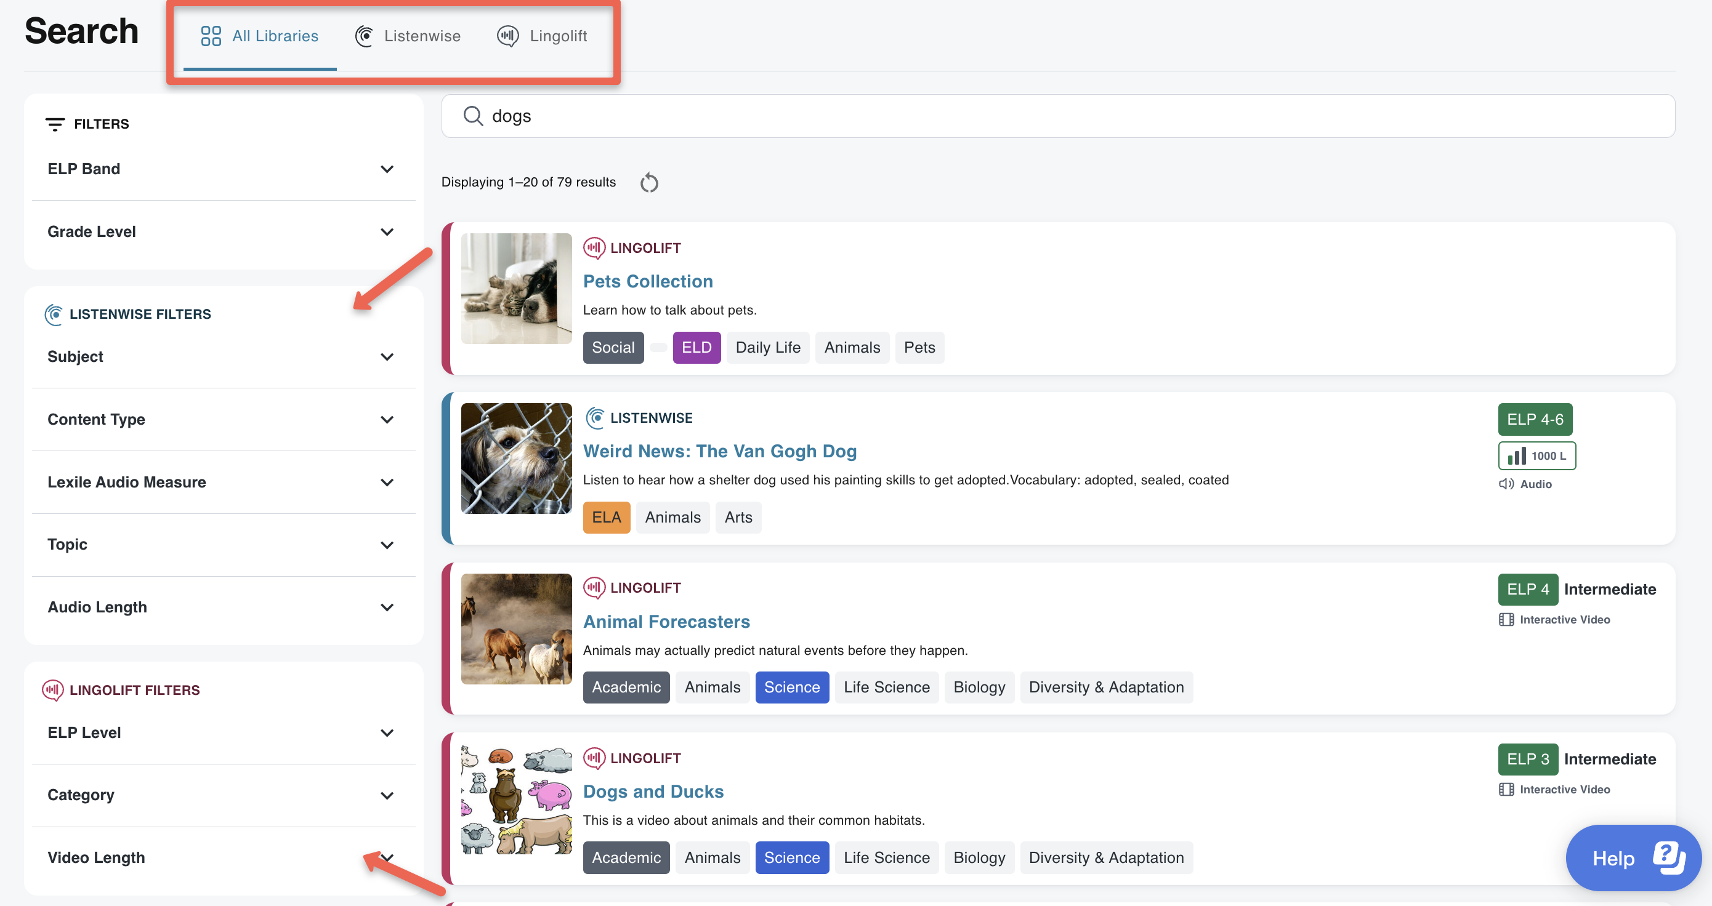Expand the Grade Level filter
Viewport: 1712px width, 906px height.
224,232
